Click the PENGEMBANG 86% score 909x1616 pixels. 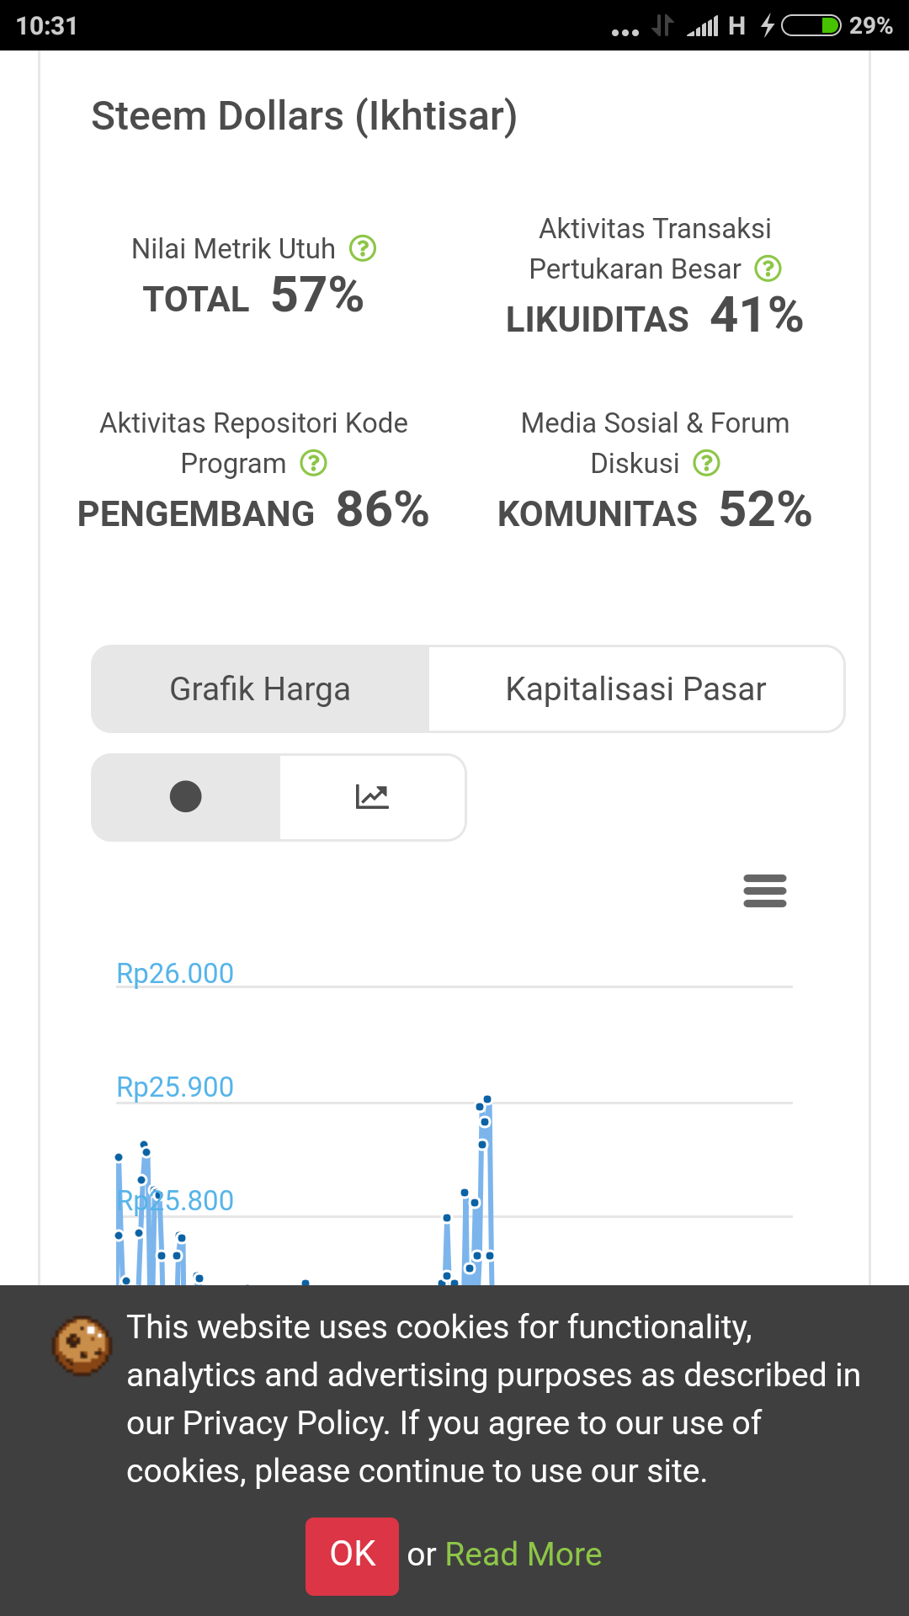[x=253, y=511]
